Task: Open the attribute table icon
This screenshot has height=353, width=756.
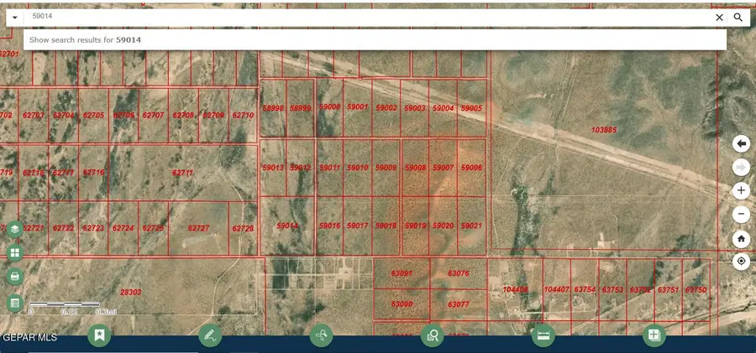Action: coord(14,302)
